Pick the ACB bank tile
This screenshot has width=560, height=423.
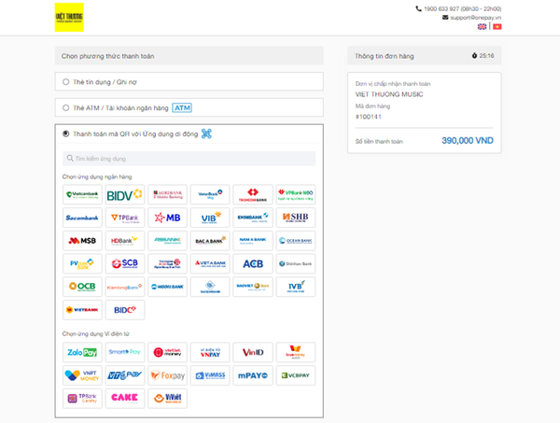point(253,263)
